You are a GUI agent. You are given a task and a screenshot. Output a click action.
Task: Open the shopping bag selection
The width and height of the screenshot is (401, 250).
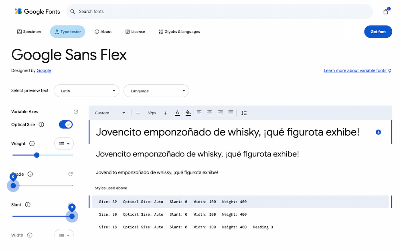(x=386, y=12)
